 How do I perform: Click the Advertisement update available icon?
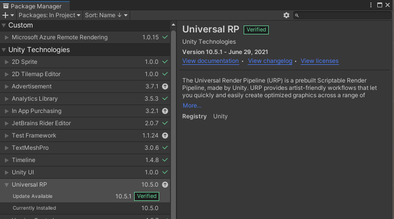coord(165,86)
